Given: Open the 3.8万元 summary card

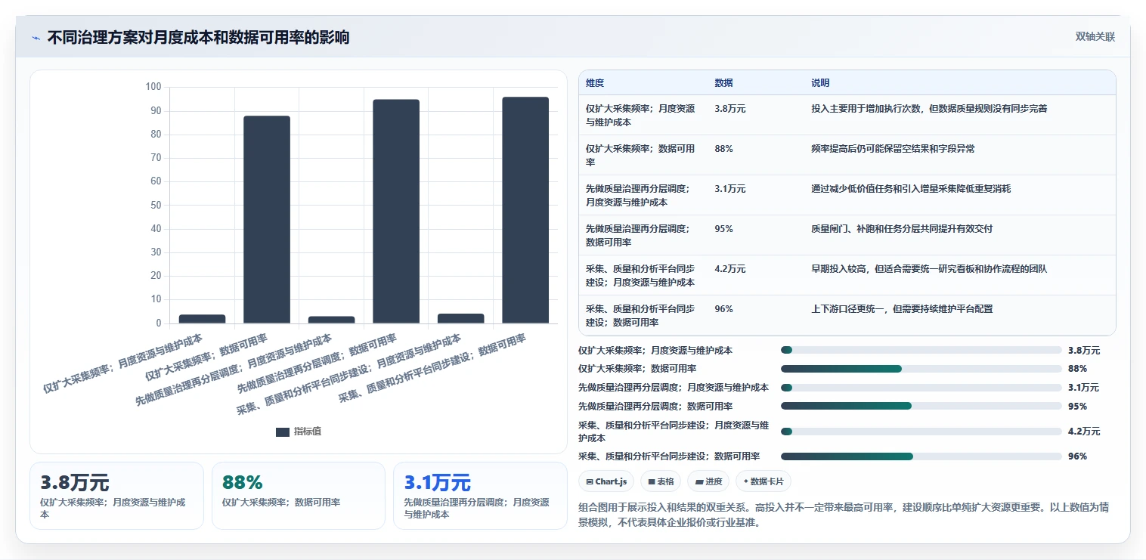Looking at the screenshot, I should click(116, 496).
